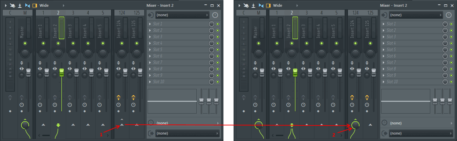457x141 pixels.
Task: Expand Slot 5 plugin arrow in left mixer
Action: (x=150, y=50)
